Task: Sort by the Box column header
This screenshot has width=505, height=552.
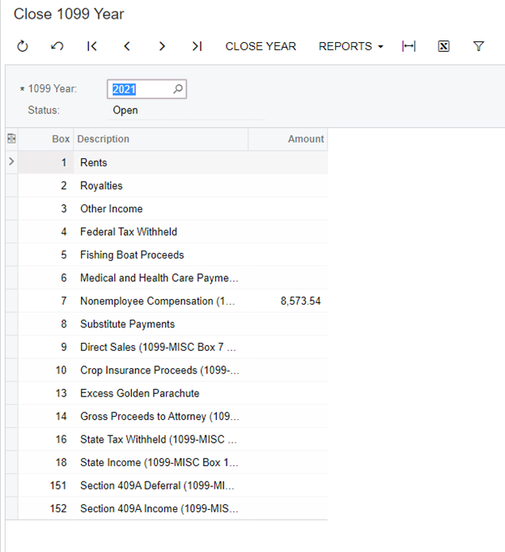Action: [x=45, y=139]
